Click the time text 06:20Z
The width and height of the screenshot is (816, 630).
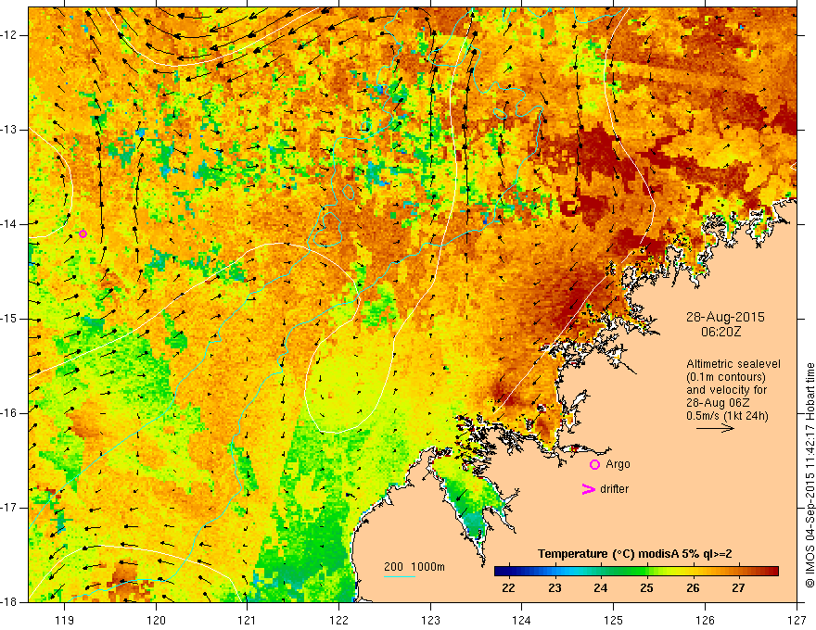(x=720, y=332)
